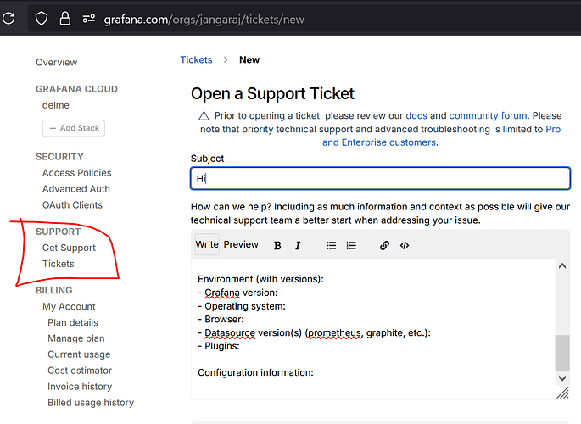This screenshot has width=581, height=424.
Task: Apply italic formatting in the editor
Action: (298, 246)
